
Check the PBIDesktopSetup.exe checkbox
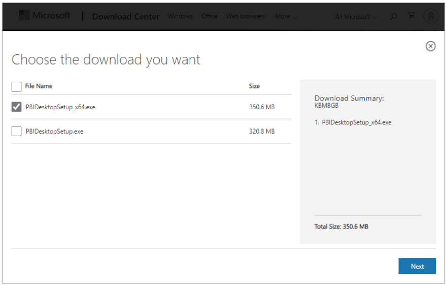point(16,131)
